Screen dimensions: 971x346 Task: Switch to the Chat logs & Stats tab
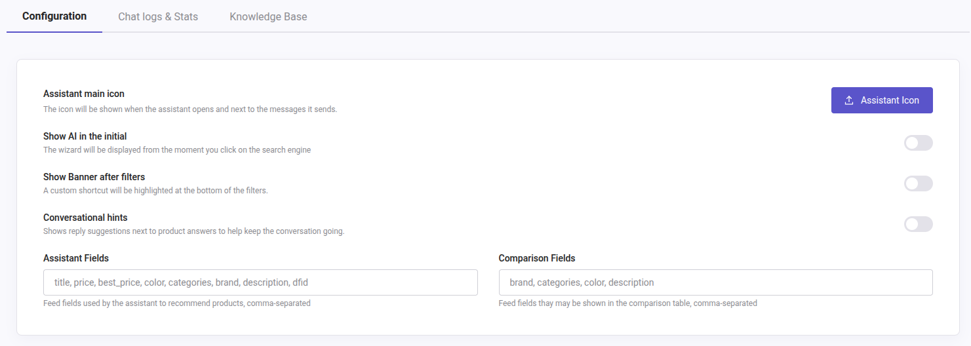158,16
